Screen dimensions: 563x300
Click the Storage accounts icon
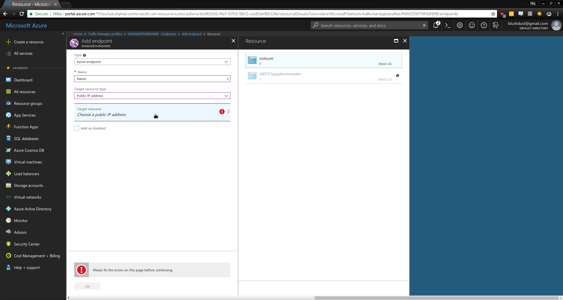[x=9, y=185]
